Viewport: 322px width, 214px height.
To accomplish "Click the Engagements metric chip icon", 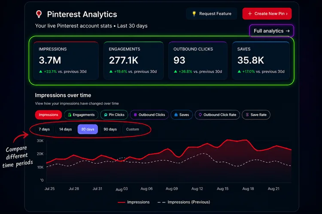I will (x=70, y=115).
